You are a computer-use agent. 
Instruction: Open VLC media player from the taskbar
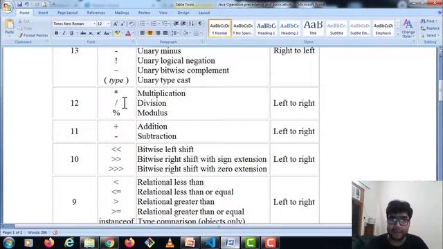tap(170, 243)
